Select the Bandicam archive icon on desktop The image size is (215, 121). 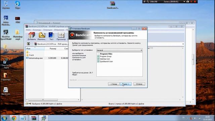(x=113, y=5)
